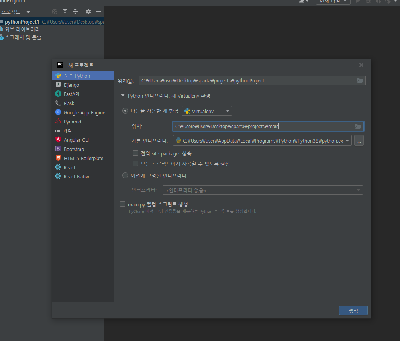
Task: Collapse Python 인터프리터 section triangle
Action: pos(123,96)
